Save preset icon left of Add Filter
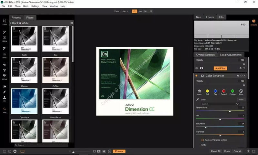The height and width of the screenshot is (155, 258). [196, 68]
